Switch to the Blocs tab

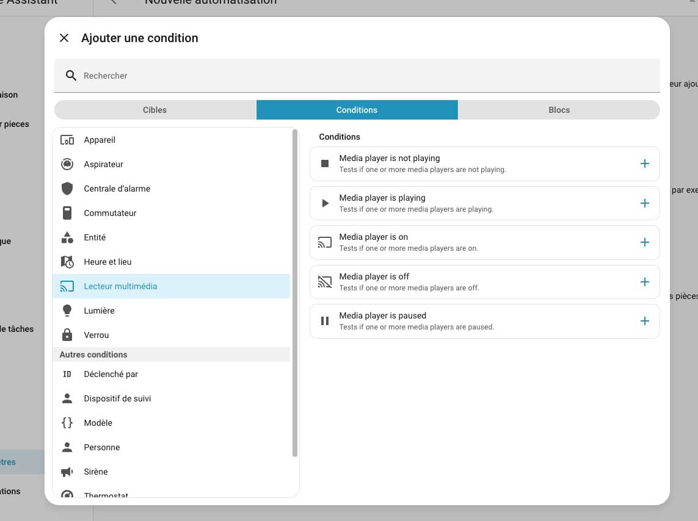pyautogui.click(x=559, y=110)
